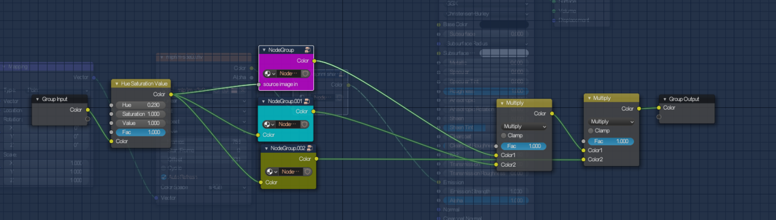This screenshot has width=776, height=220.
Task: Open node tree browser in NodeGroup.002
Action: [x=273, y=172]
